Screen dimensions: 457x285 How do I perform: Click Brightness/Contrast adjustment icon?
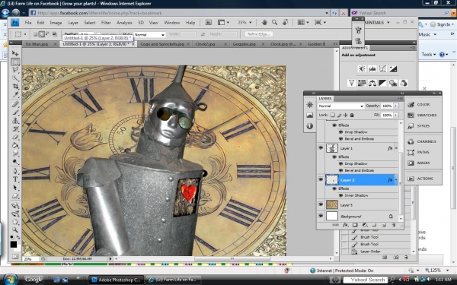tap(362, 69)
